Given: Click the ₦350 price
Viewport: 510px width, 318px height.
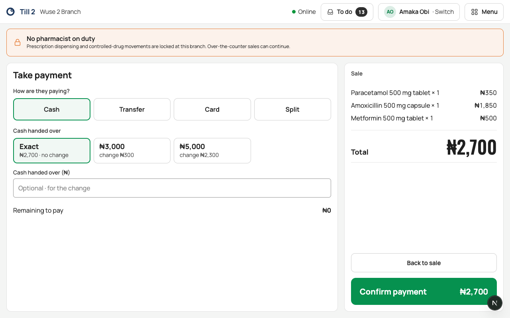Looking at the screenshot, I should click(x=488, y=93).
